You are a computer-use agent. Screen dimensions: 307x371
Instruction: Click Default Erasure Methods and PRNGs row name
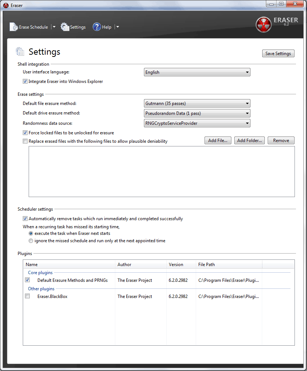pos(72,280)
